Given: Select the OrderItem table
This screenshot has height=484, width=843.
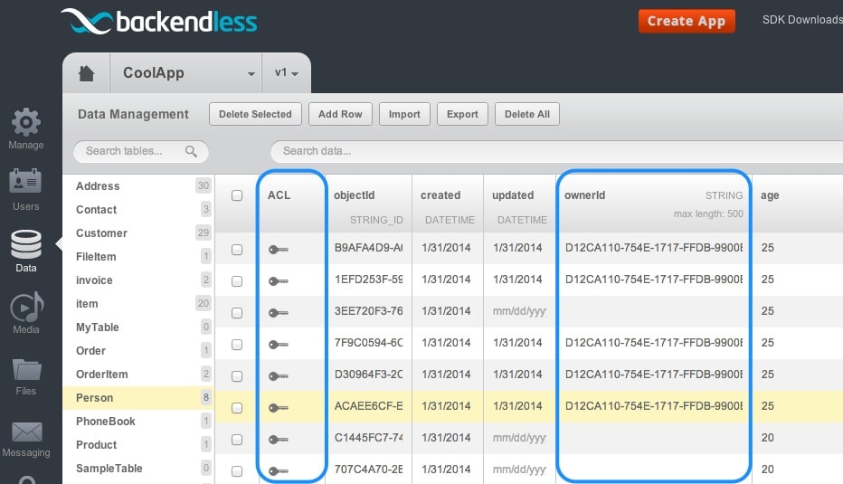Looking at the screenshot, I should tap(138, 375).
